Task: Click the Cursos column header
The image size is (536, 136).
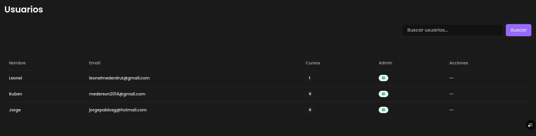Action: point(313,63)
